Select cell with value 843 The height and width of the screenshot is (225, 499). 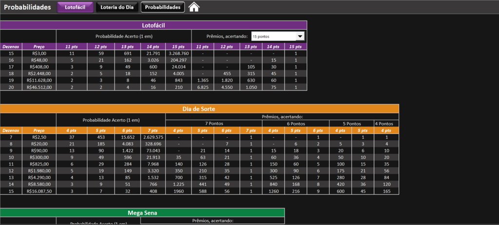178,80
